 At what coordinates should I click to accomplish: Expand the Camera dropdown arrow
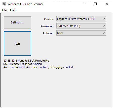(x=104, y=19)
